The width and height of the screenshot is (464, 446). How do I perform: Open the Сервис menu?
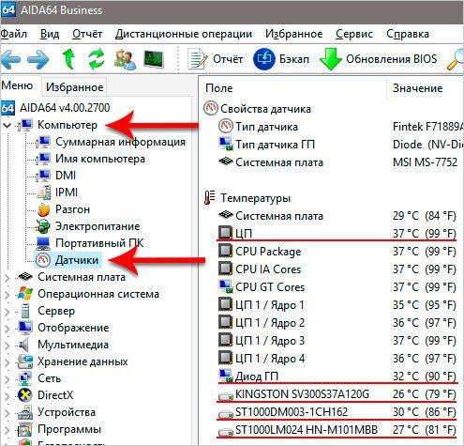pos(354,34)
